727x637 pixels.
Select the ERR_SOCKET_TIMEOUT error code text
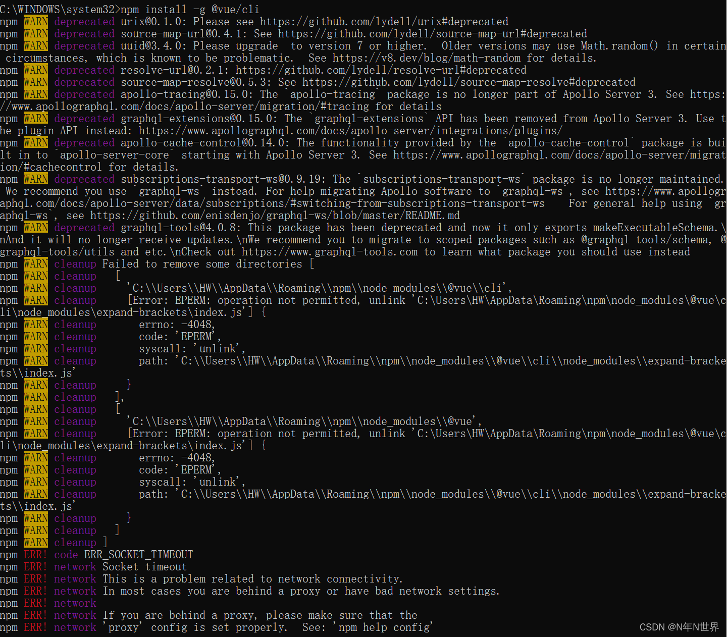[138, 555]
